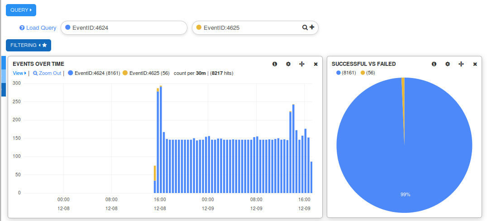
Task: Open info icon on Events Over Time panel
Action: coord(275,64)
